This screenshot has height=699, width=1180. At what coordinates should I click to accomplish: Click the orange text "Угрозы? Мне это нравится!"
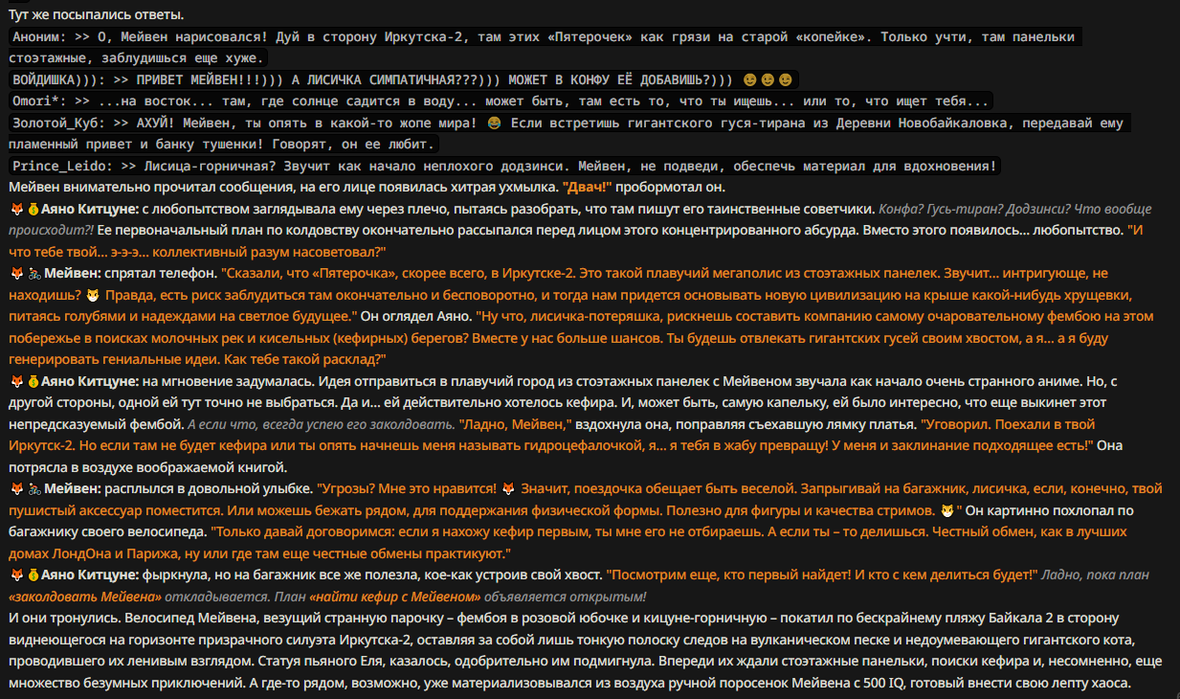[407, 489]
